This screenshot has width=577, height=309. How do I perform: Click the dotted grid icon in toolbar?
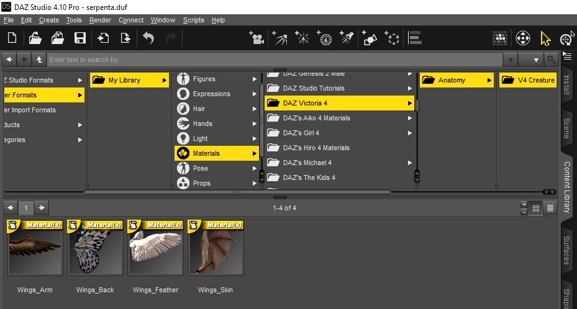[x=500, y=38]
